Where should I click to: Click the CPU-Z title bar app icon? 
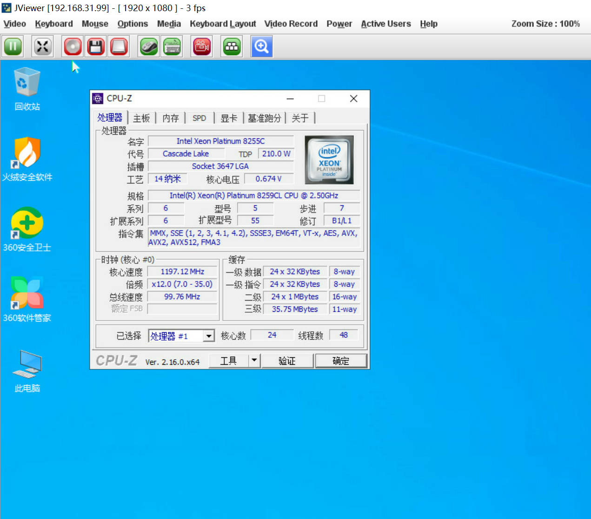point(98,98)
